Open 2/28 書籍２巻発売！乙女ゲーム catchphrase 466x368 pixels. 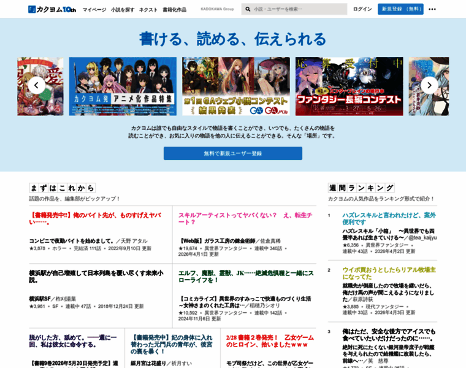pos(270,341)
